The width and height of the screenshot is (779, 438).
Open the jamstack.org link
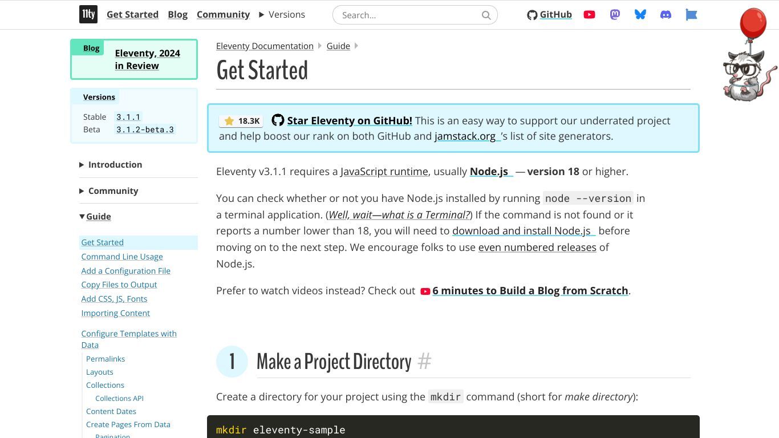coord(467,136)
